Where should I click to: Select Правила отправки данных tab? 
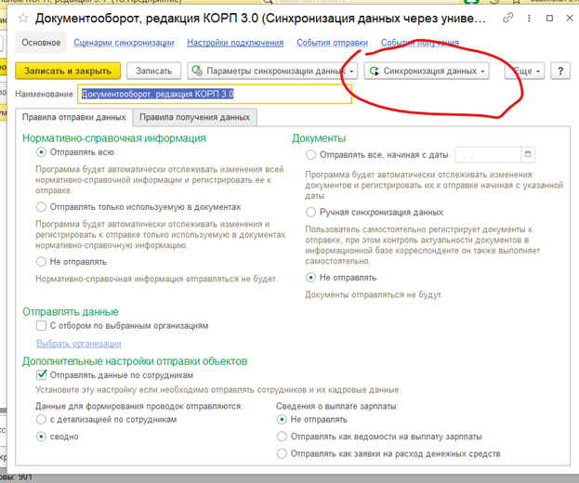[x=73, y=117]
